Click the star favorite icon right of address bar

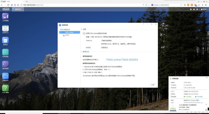(x=146, y=5)
